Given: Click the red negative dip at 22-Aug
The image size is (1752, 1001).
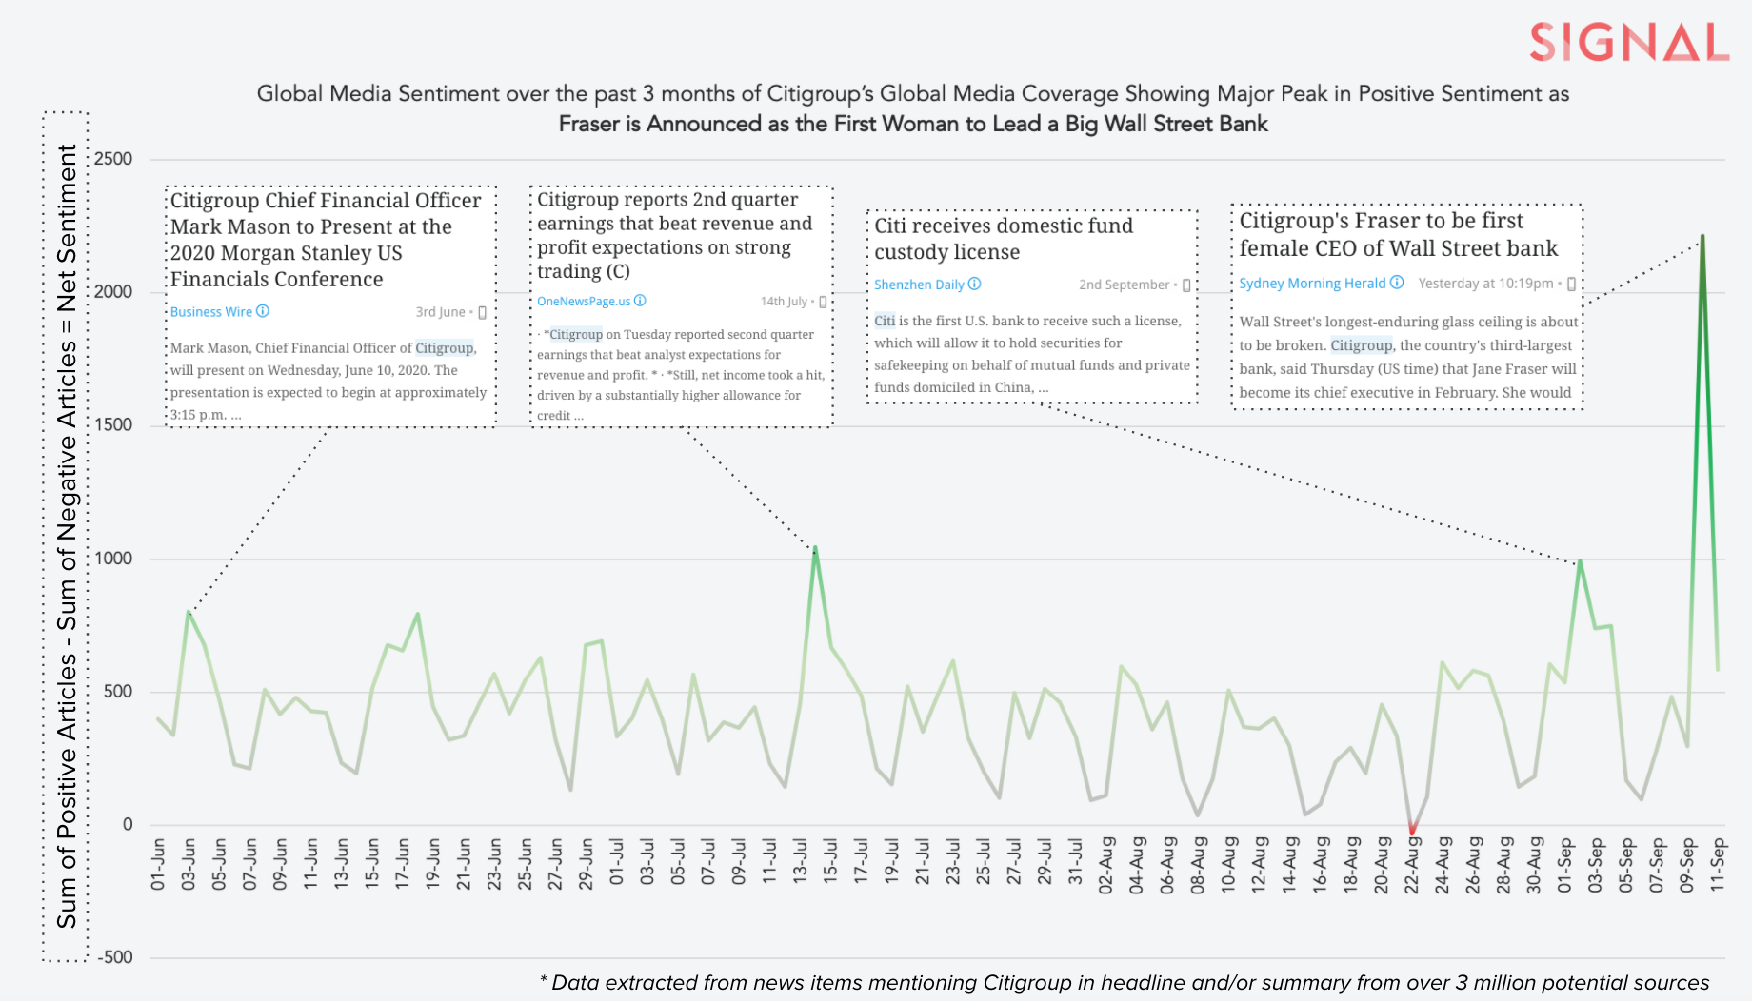Looking at the screenshot, I should pos(1412,833).
